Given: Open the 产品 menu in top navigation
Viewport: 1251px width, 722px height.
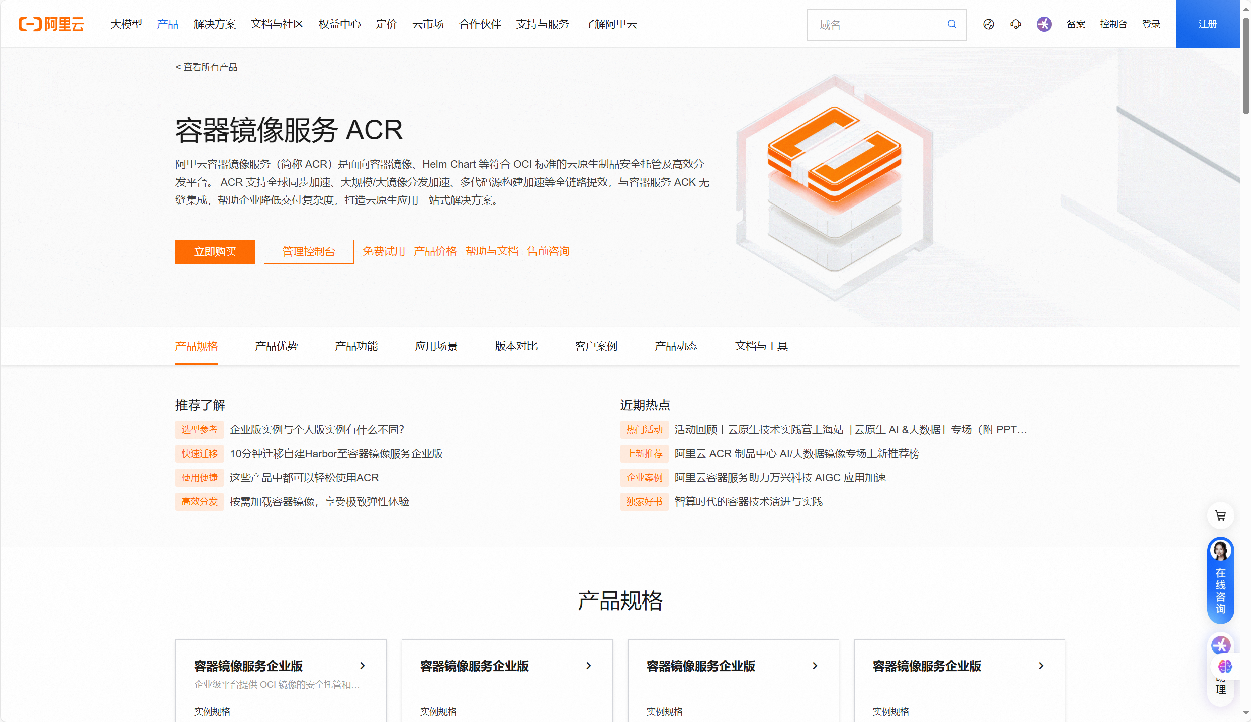Looking at the screenshot, I should click(168, 24).
